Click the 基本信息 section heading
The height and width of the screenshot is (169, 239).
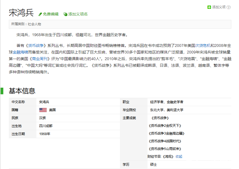[x=22, y=91]
